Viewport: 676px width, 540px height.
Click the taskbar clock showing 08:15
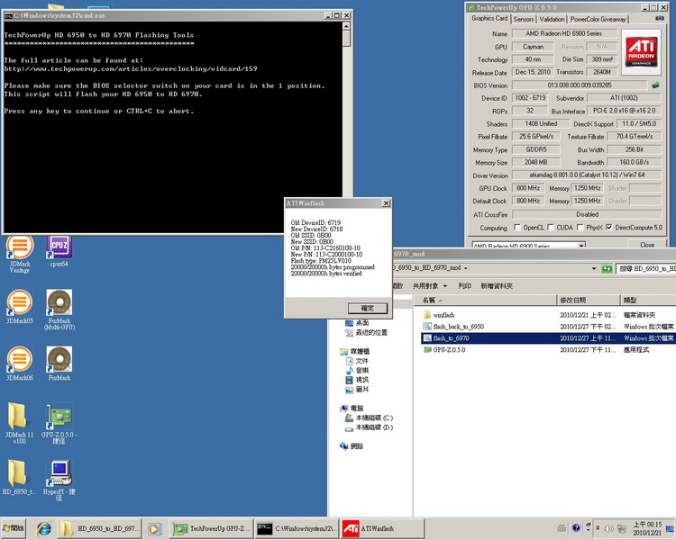(646, 528)
